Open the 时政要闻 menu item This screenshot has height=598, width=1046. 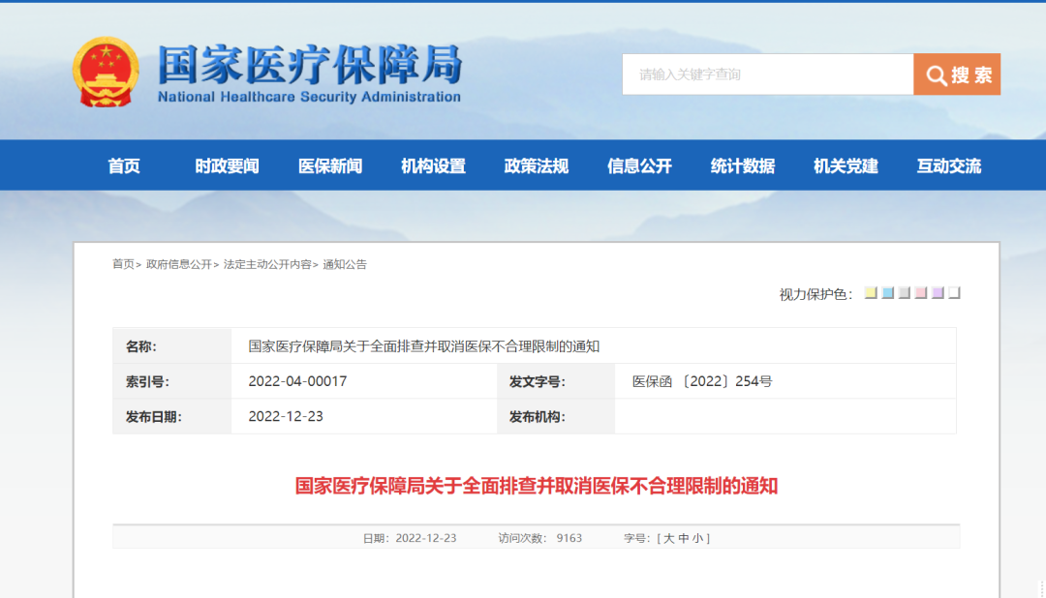coord(227,165)
